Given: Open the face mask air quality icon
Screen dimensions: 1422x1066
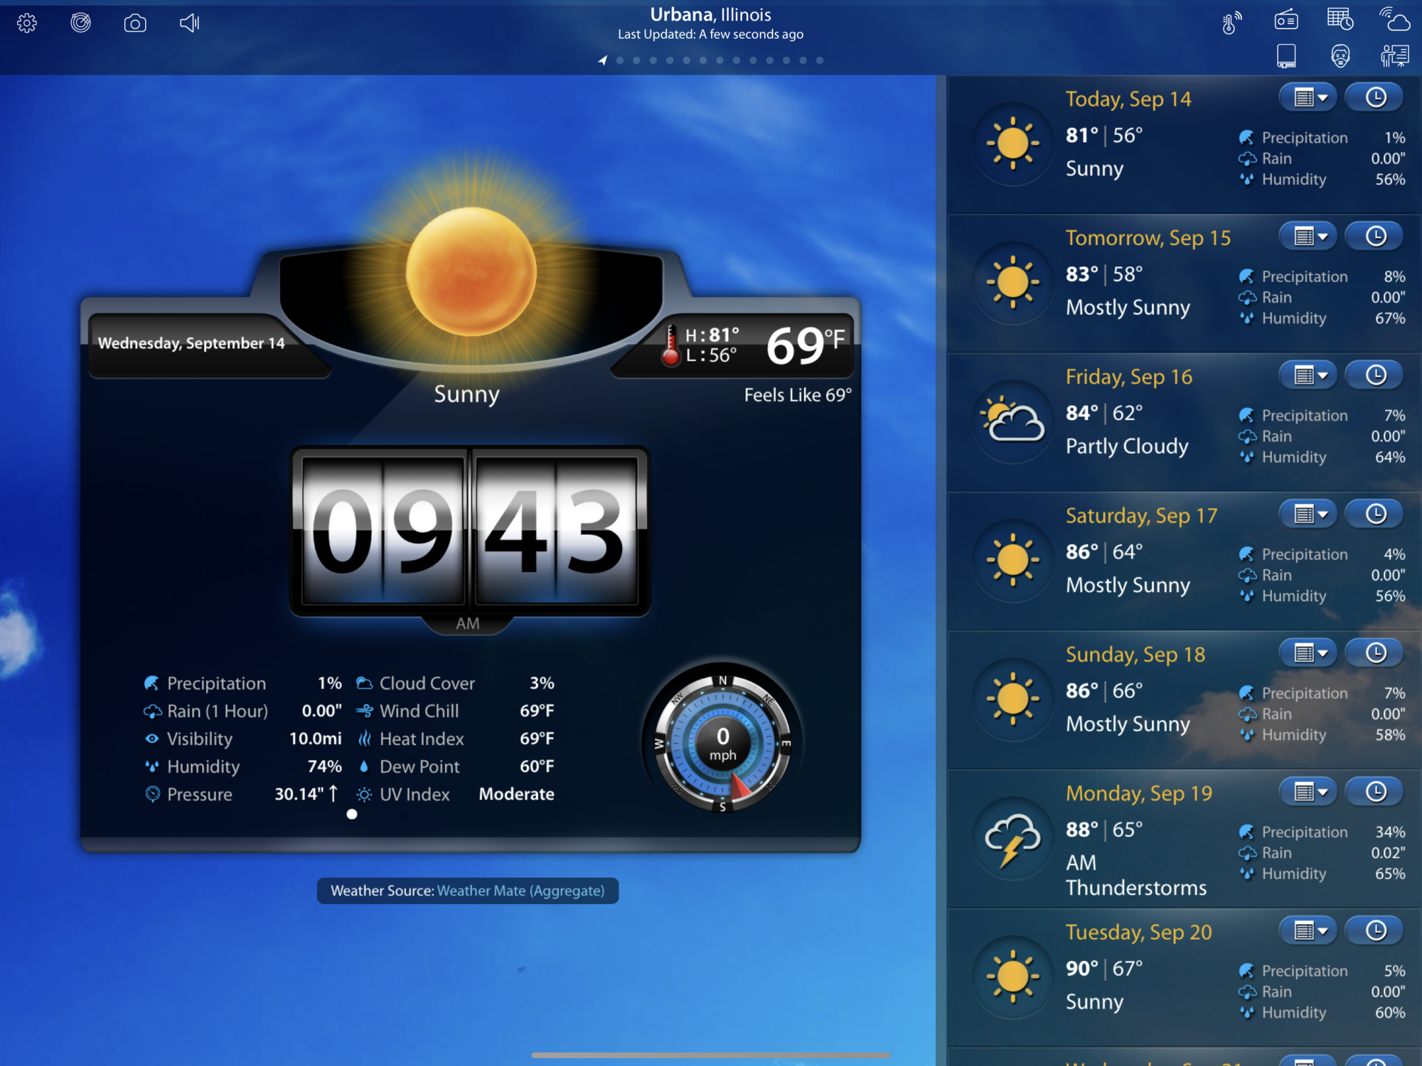Looking at the screenshot, I should point(1340,56).
